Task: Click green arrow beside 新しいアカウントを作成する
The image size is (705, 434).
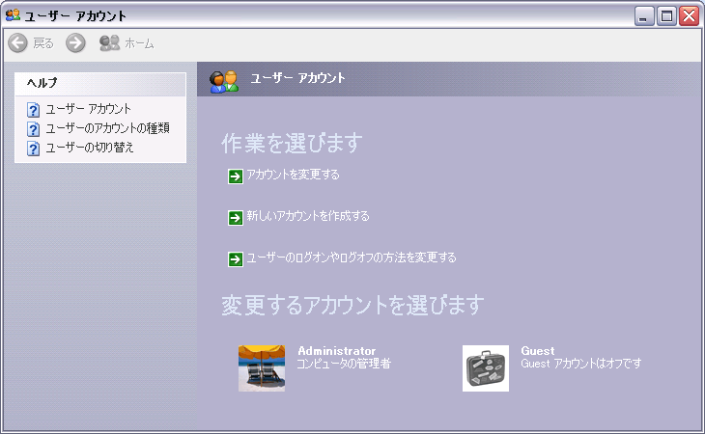Action: click(235, 217)
